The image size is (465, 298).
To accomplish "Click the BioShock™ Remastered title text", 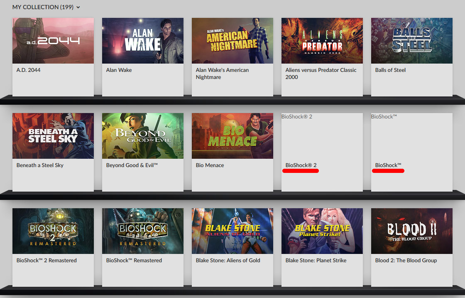I will (134, 260).
